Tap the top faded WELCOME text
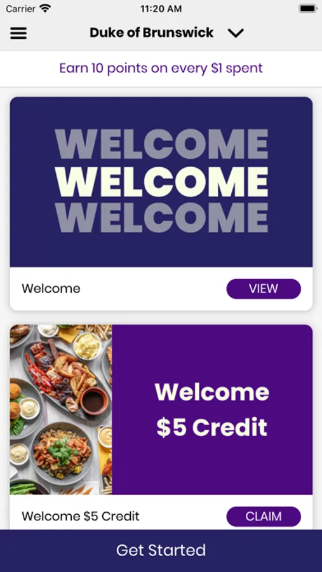 161,144
